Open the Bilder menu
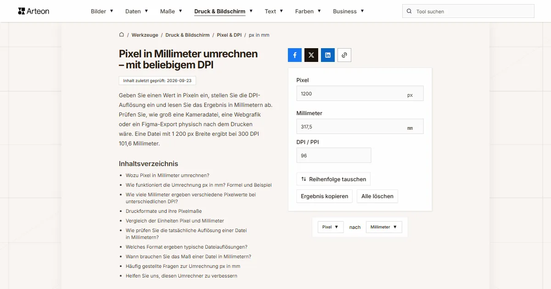The image size is (551, 289). 102,11
